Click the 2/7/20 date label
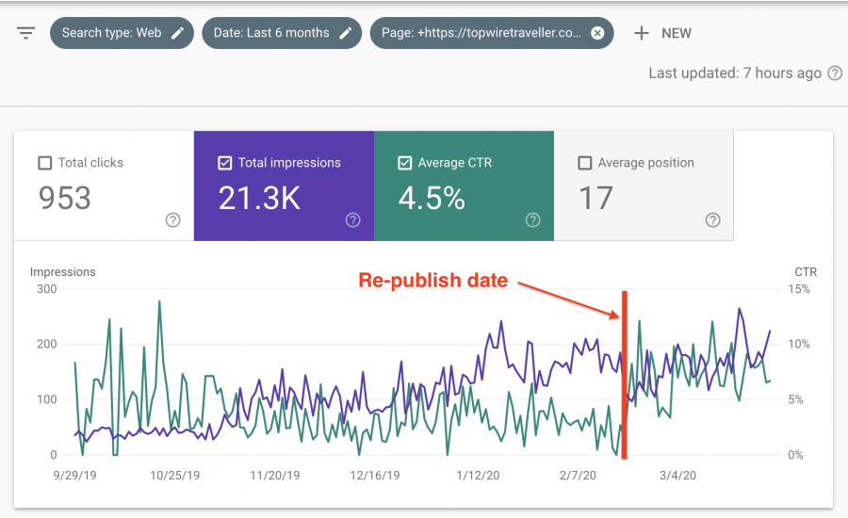Viewport: 848px width, 518px height. click(x=578, y=476)
